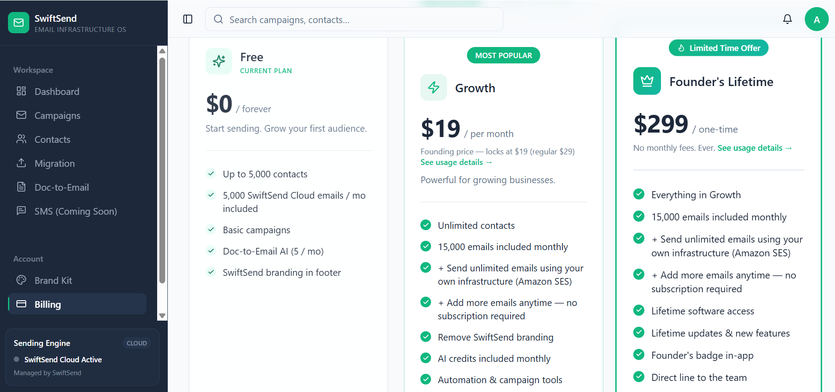Click 'Managed by SwiftSend' text
The width and height of the screenshot is (835, 392).
(47, 373)
